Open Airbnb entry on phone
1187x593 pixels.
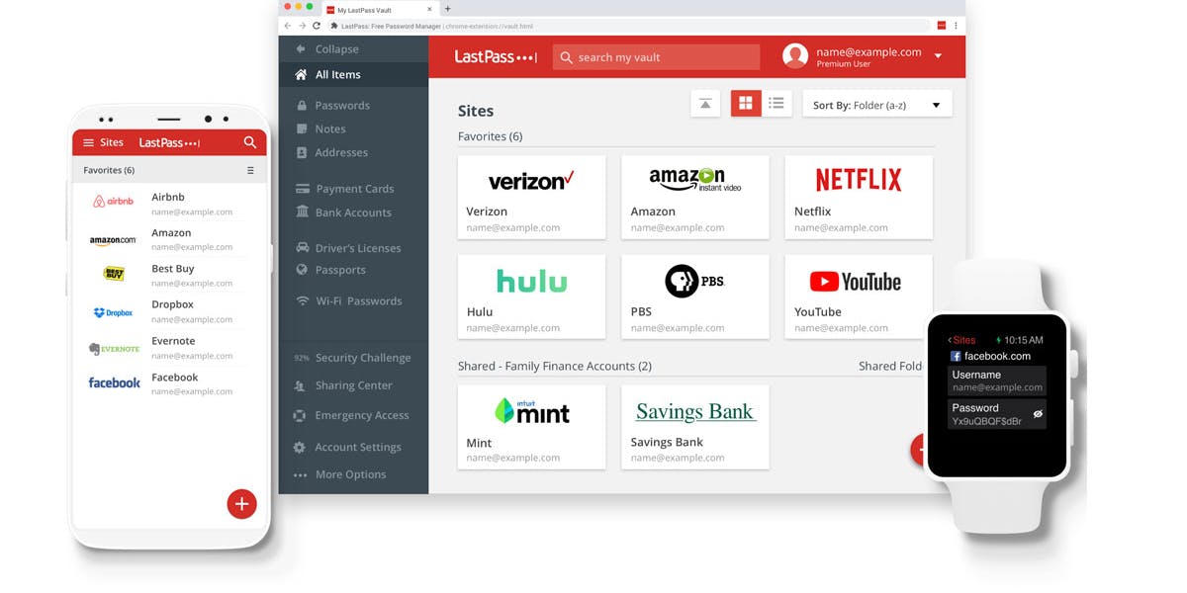(x=169, y=203)
